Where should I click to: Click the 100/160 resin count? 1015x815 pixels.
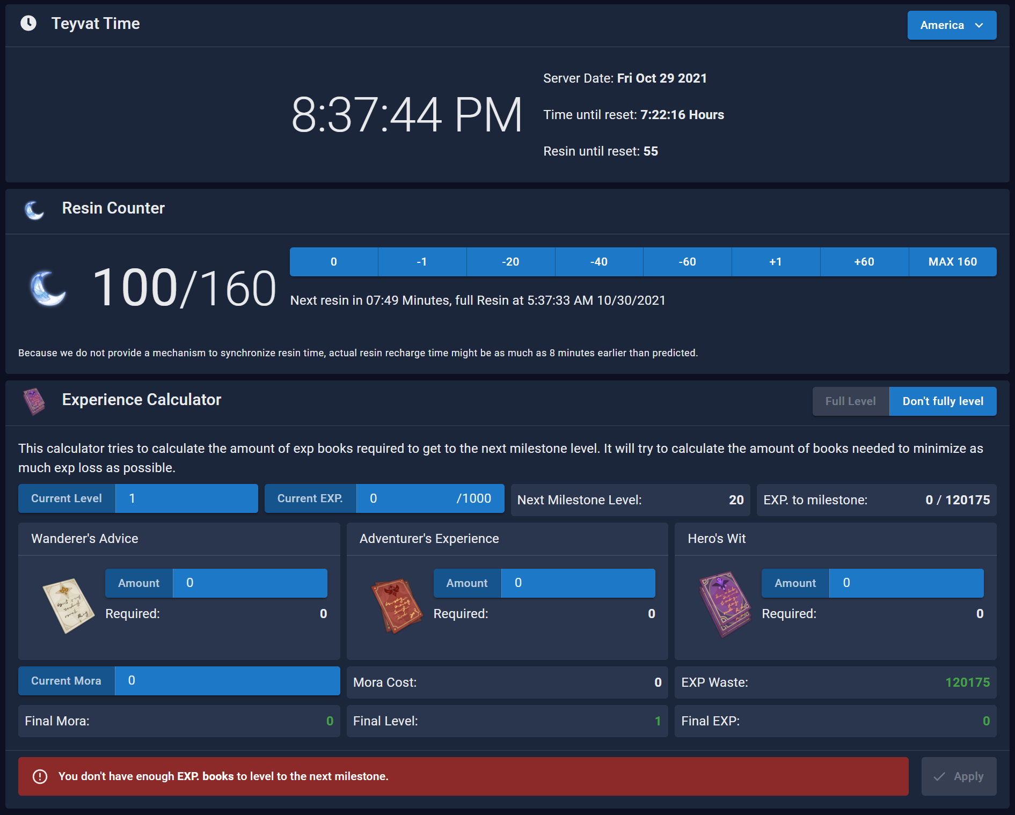coord(184,288)
